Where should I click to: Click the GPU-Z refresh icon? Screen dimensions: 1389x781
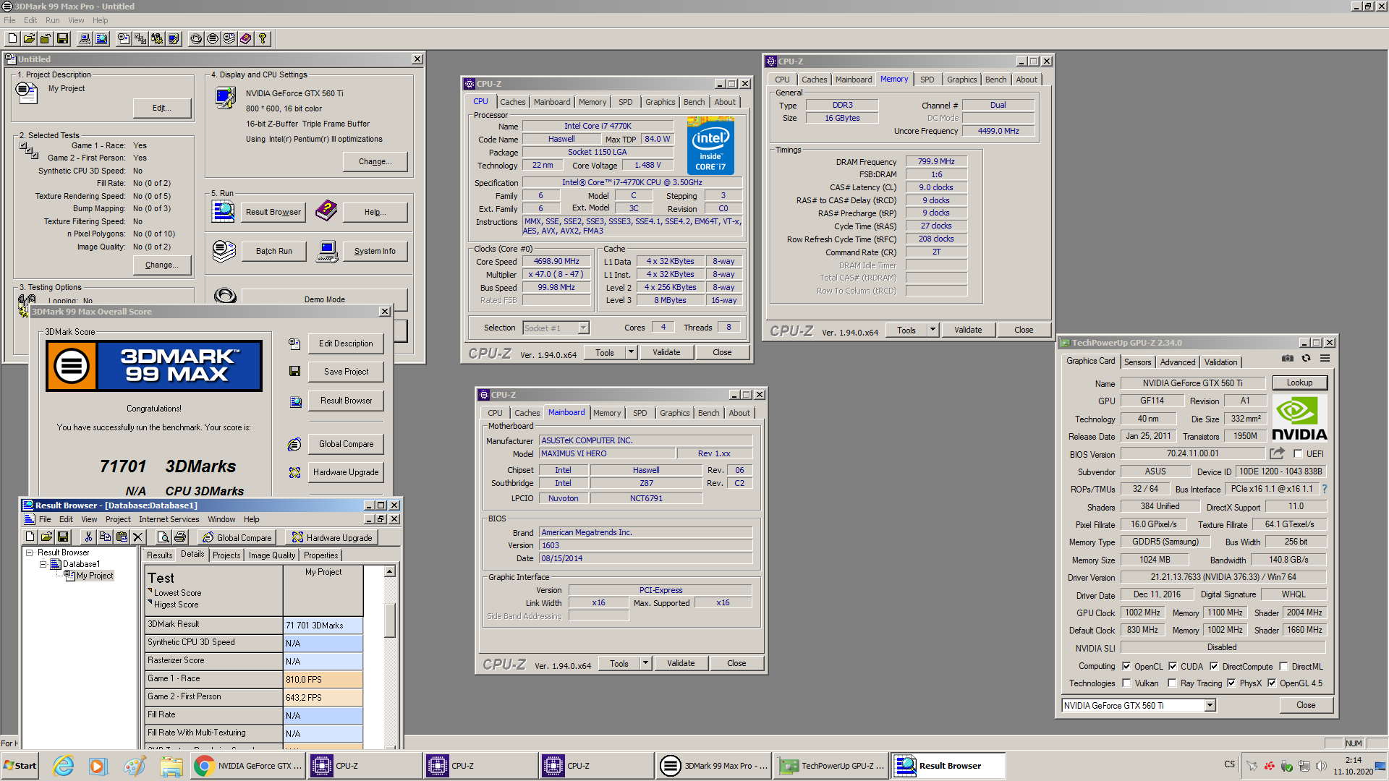pos(1306,359)
